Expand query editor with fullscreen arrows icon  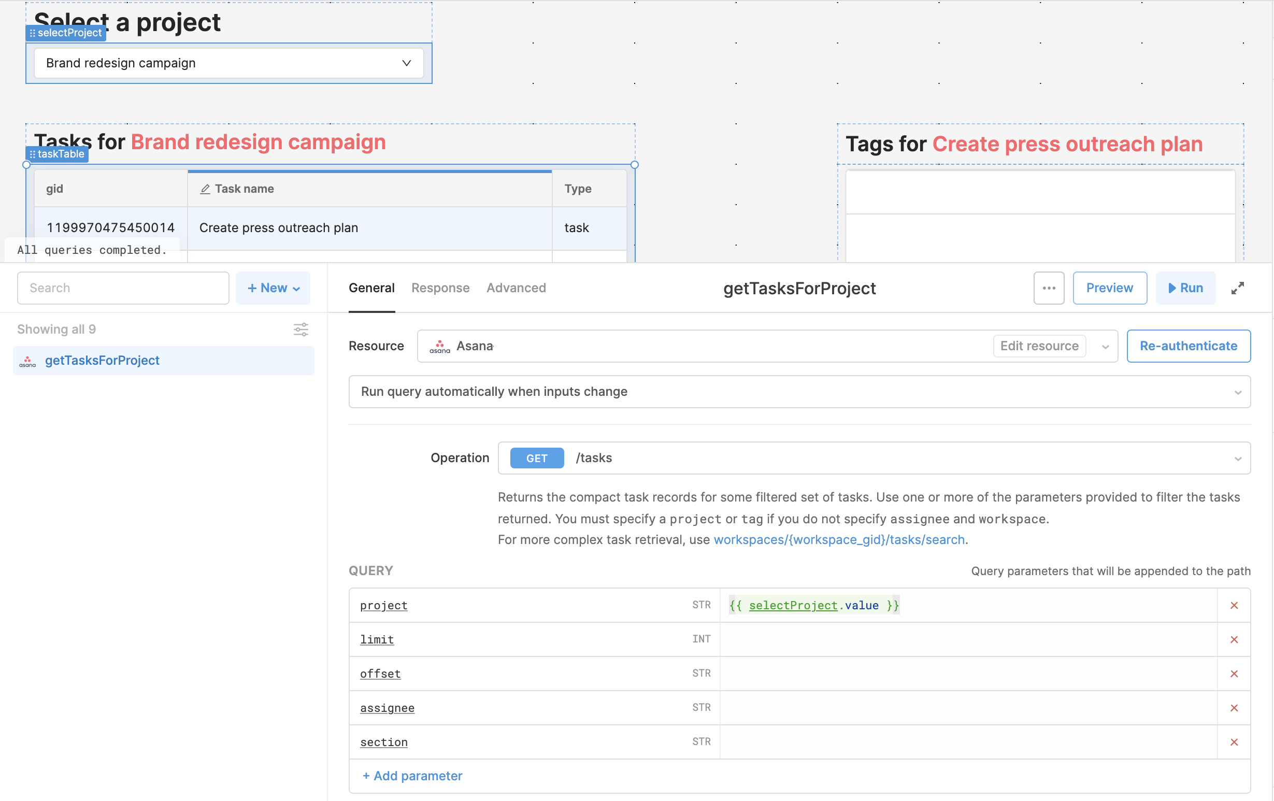pos(1238,288)
